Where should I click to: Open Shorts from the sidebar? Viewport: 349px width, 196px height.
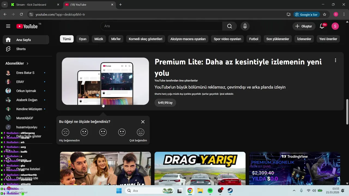click(x=26, y=49)
